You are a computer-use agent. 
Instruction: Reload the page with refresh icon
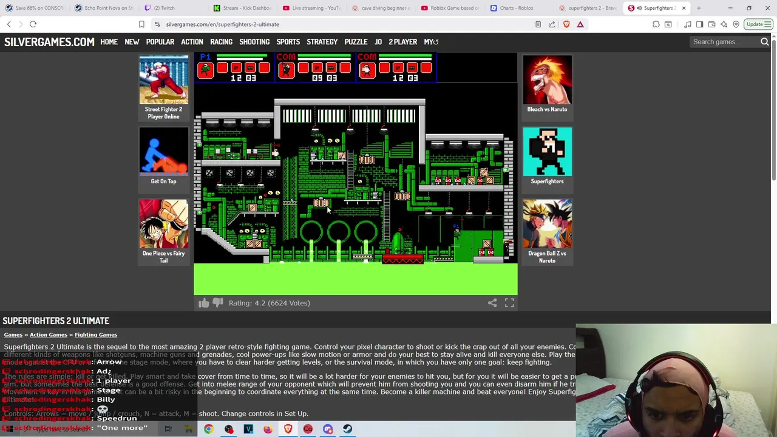33,24
